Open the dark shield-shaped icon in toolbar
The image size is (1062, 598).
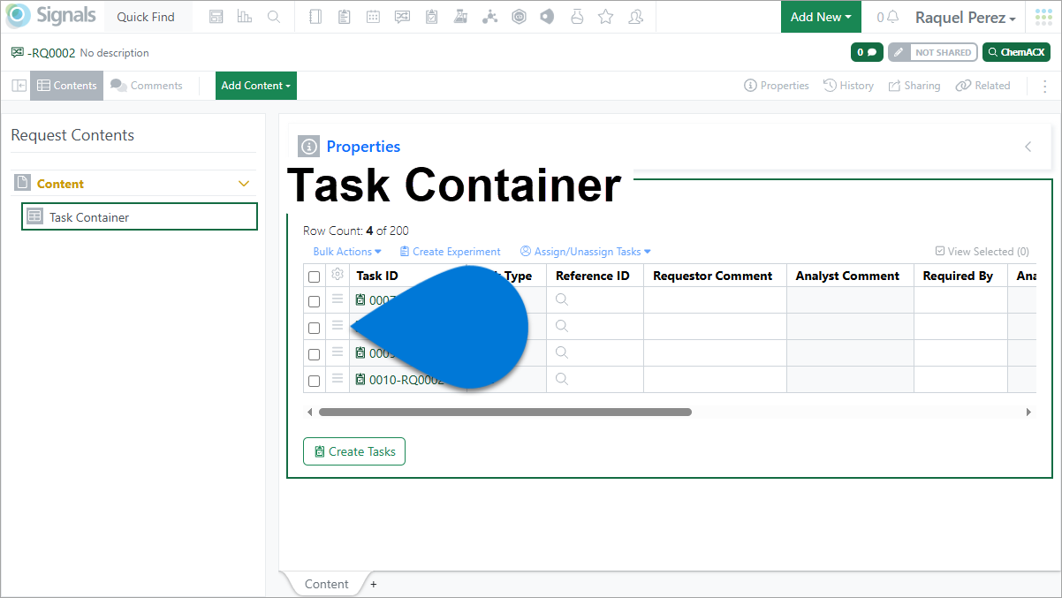click(x=547, y=17)
